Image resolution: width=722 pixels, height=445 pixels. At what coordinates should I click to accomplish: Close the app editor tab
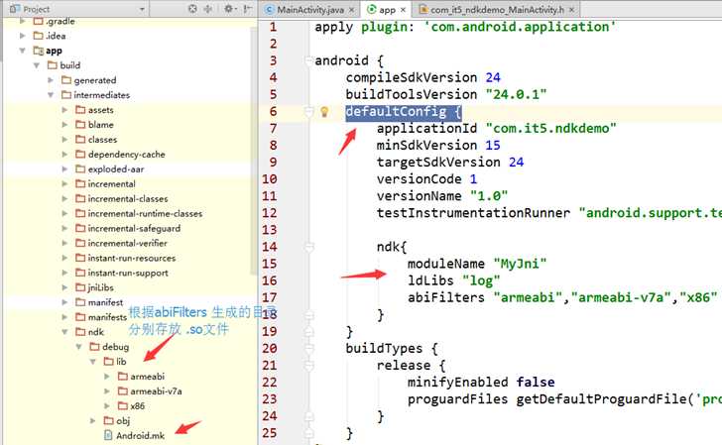(x=403, y=9)
